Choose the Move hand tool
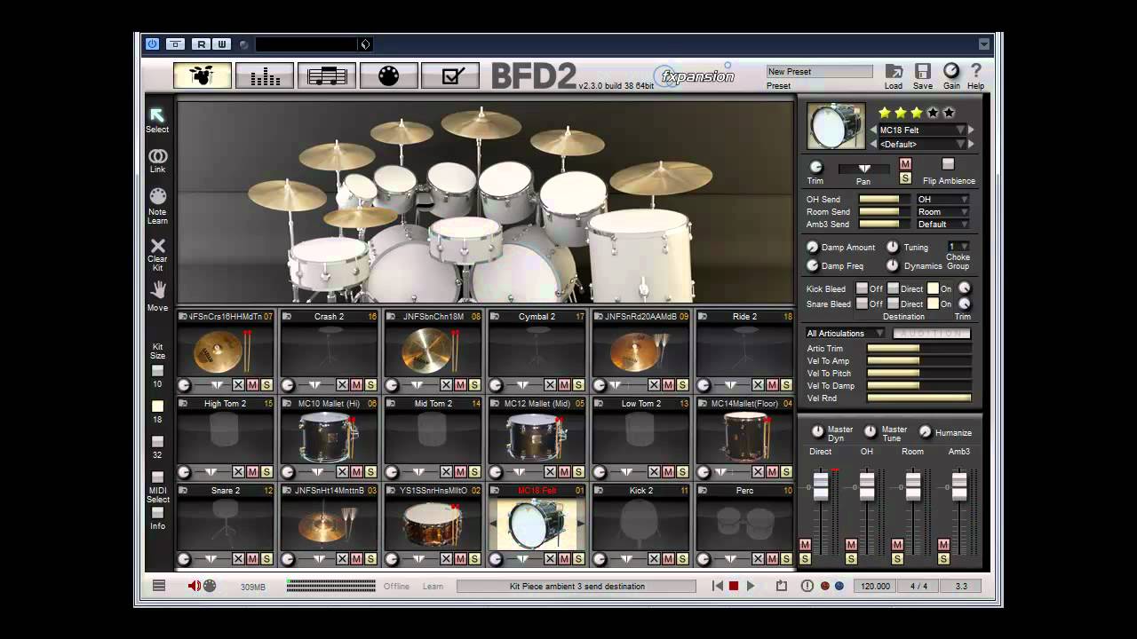 click(x=157, y=290)
